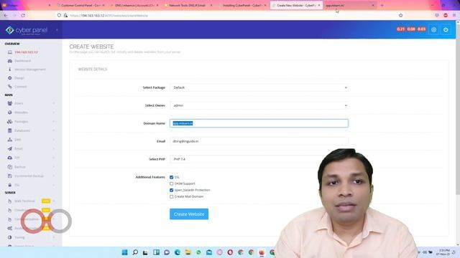This screenshot has width=460, height=258.
Task: Expand the FTP sidebar menu
Action: click(31, 158)
